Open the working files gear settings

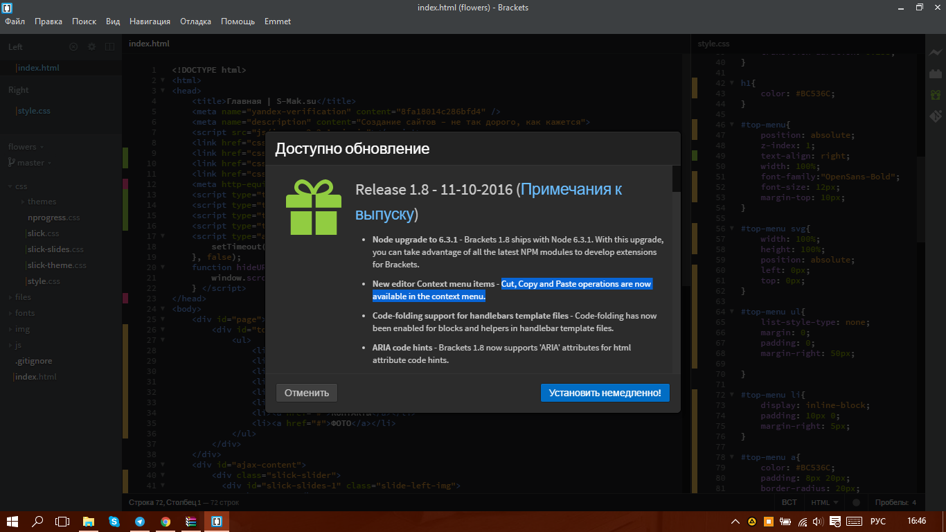[x=91, y=47]
